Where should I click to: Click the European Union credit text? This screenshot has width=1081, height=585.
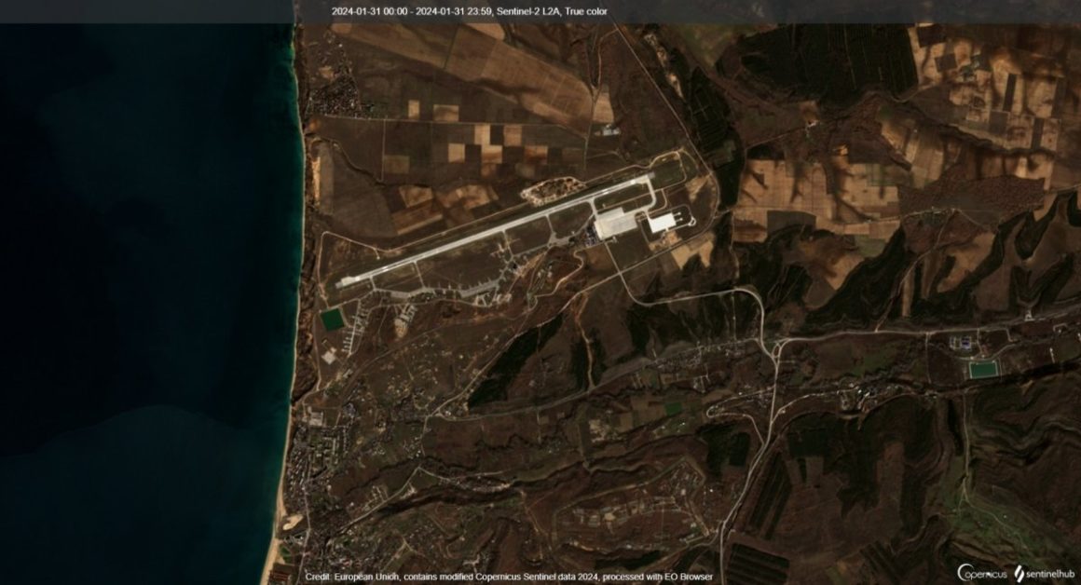pyautogui.click(x=506, y=578)
